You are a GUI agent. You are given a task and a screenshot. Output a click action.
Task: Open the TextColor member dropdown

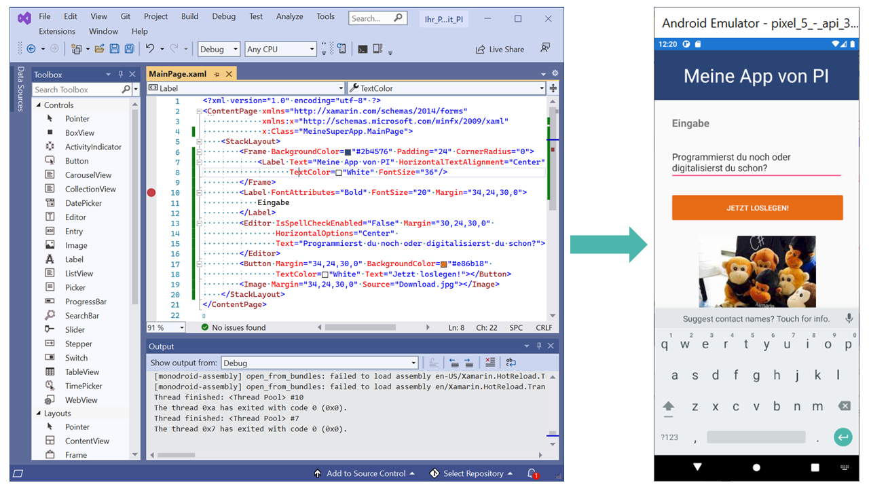(446, 88)
